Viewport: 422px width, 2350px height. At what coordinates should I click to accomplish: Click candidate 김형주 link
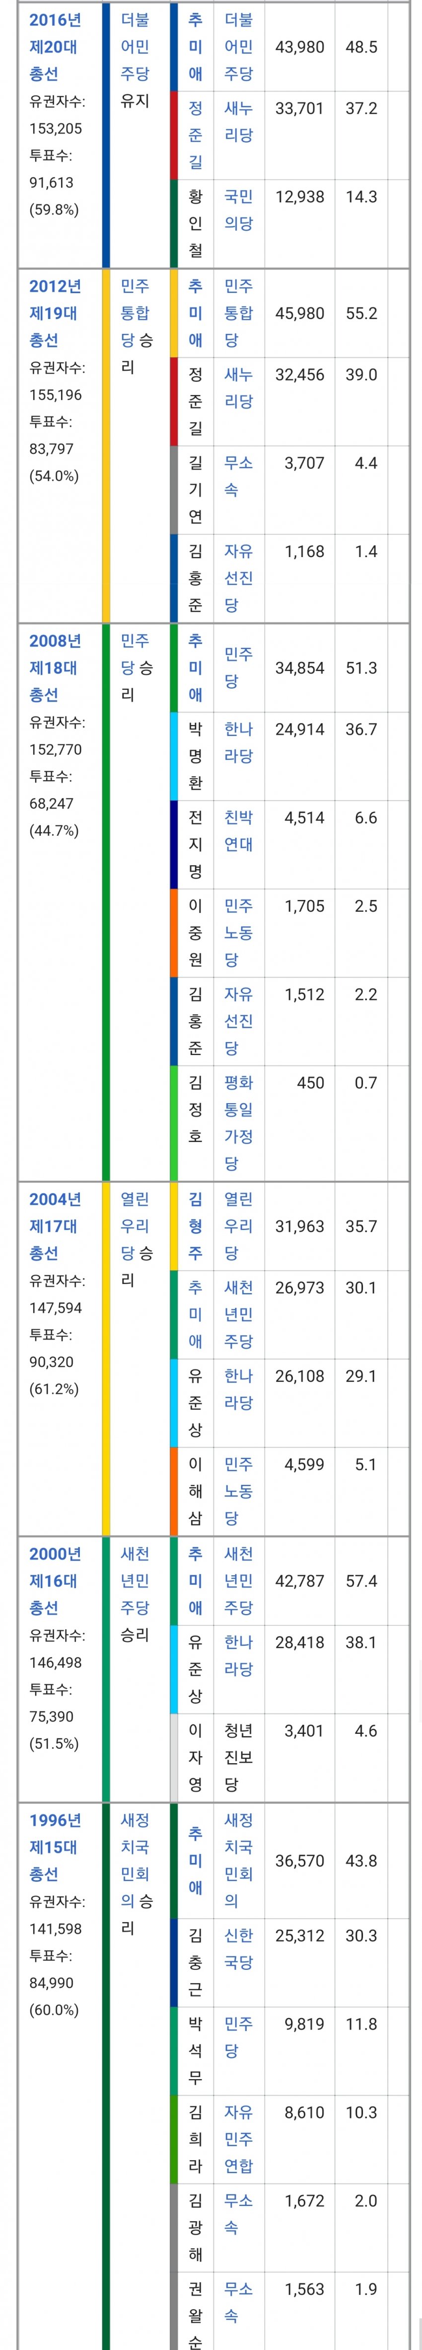195,1226
